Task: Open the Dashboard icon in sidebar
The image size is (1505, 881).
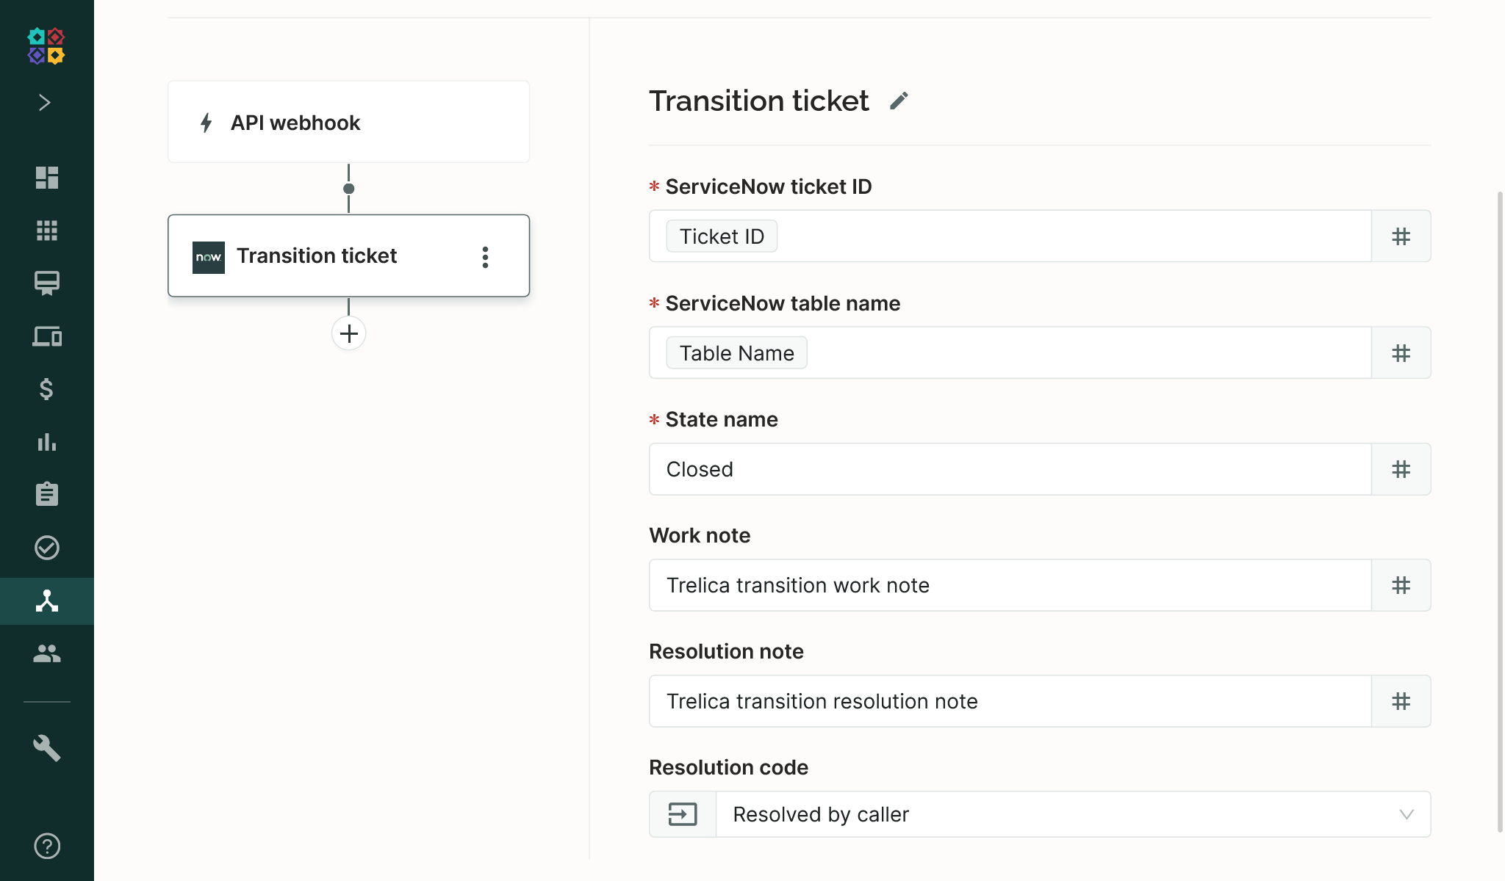Action: 47,178
